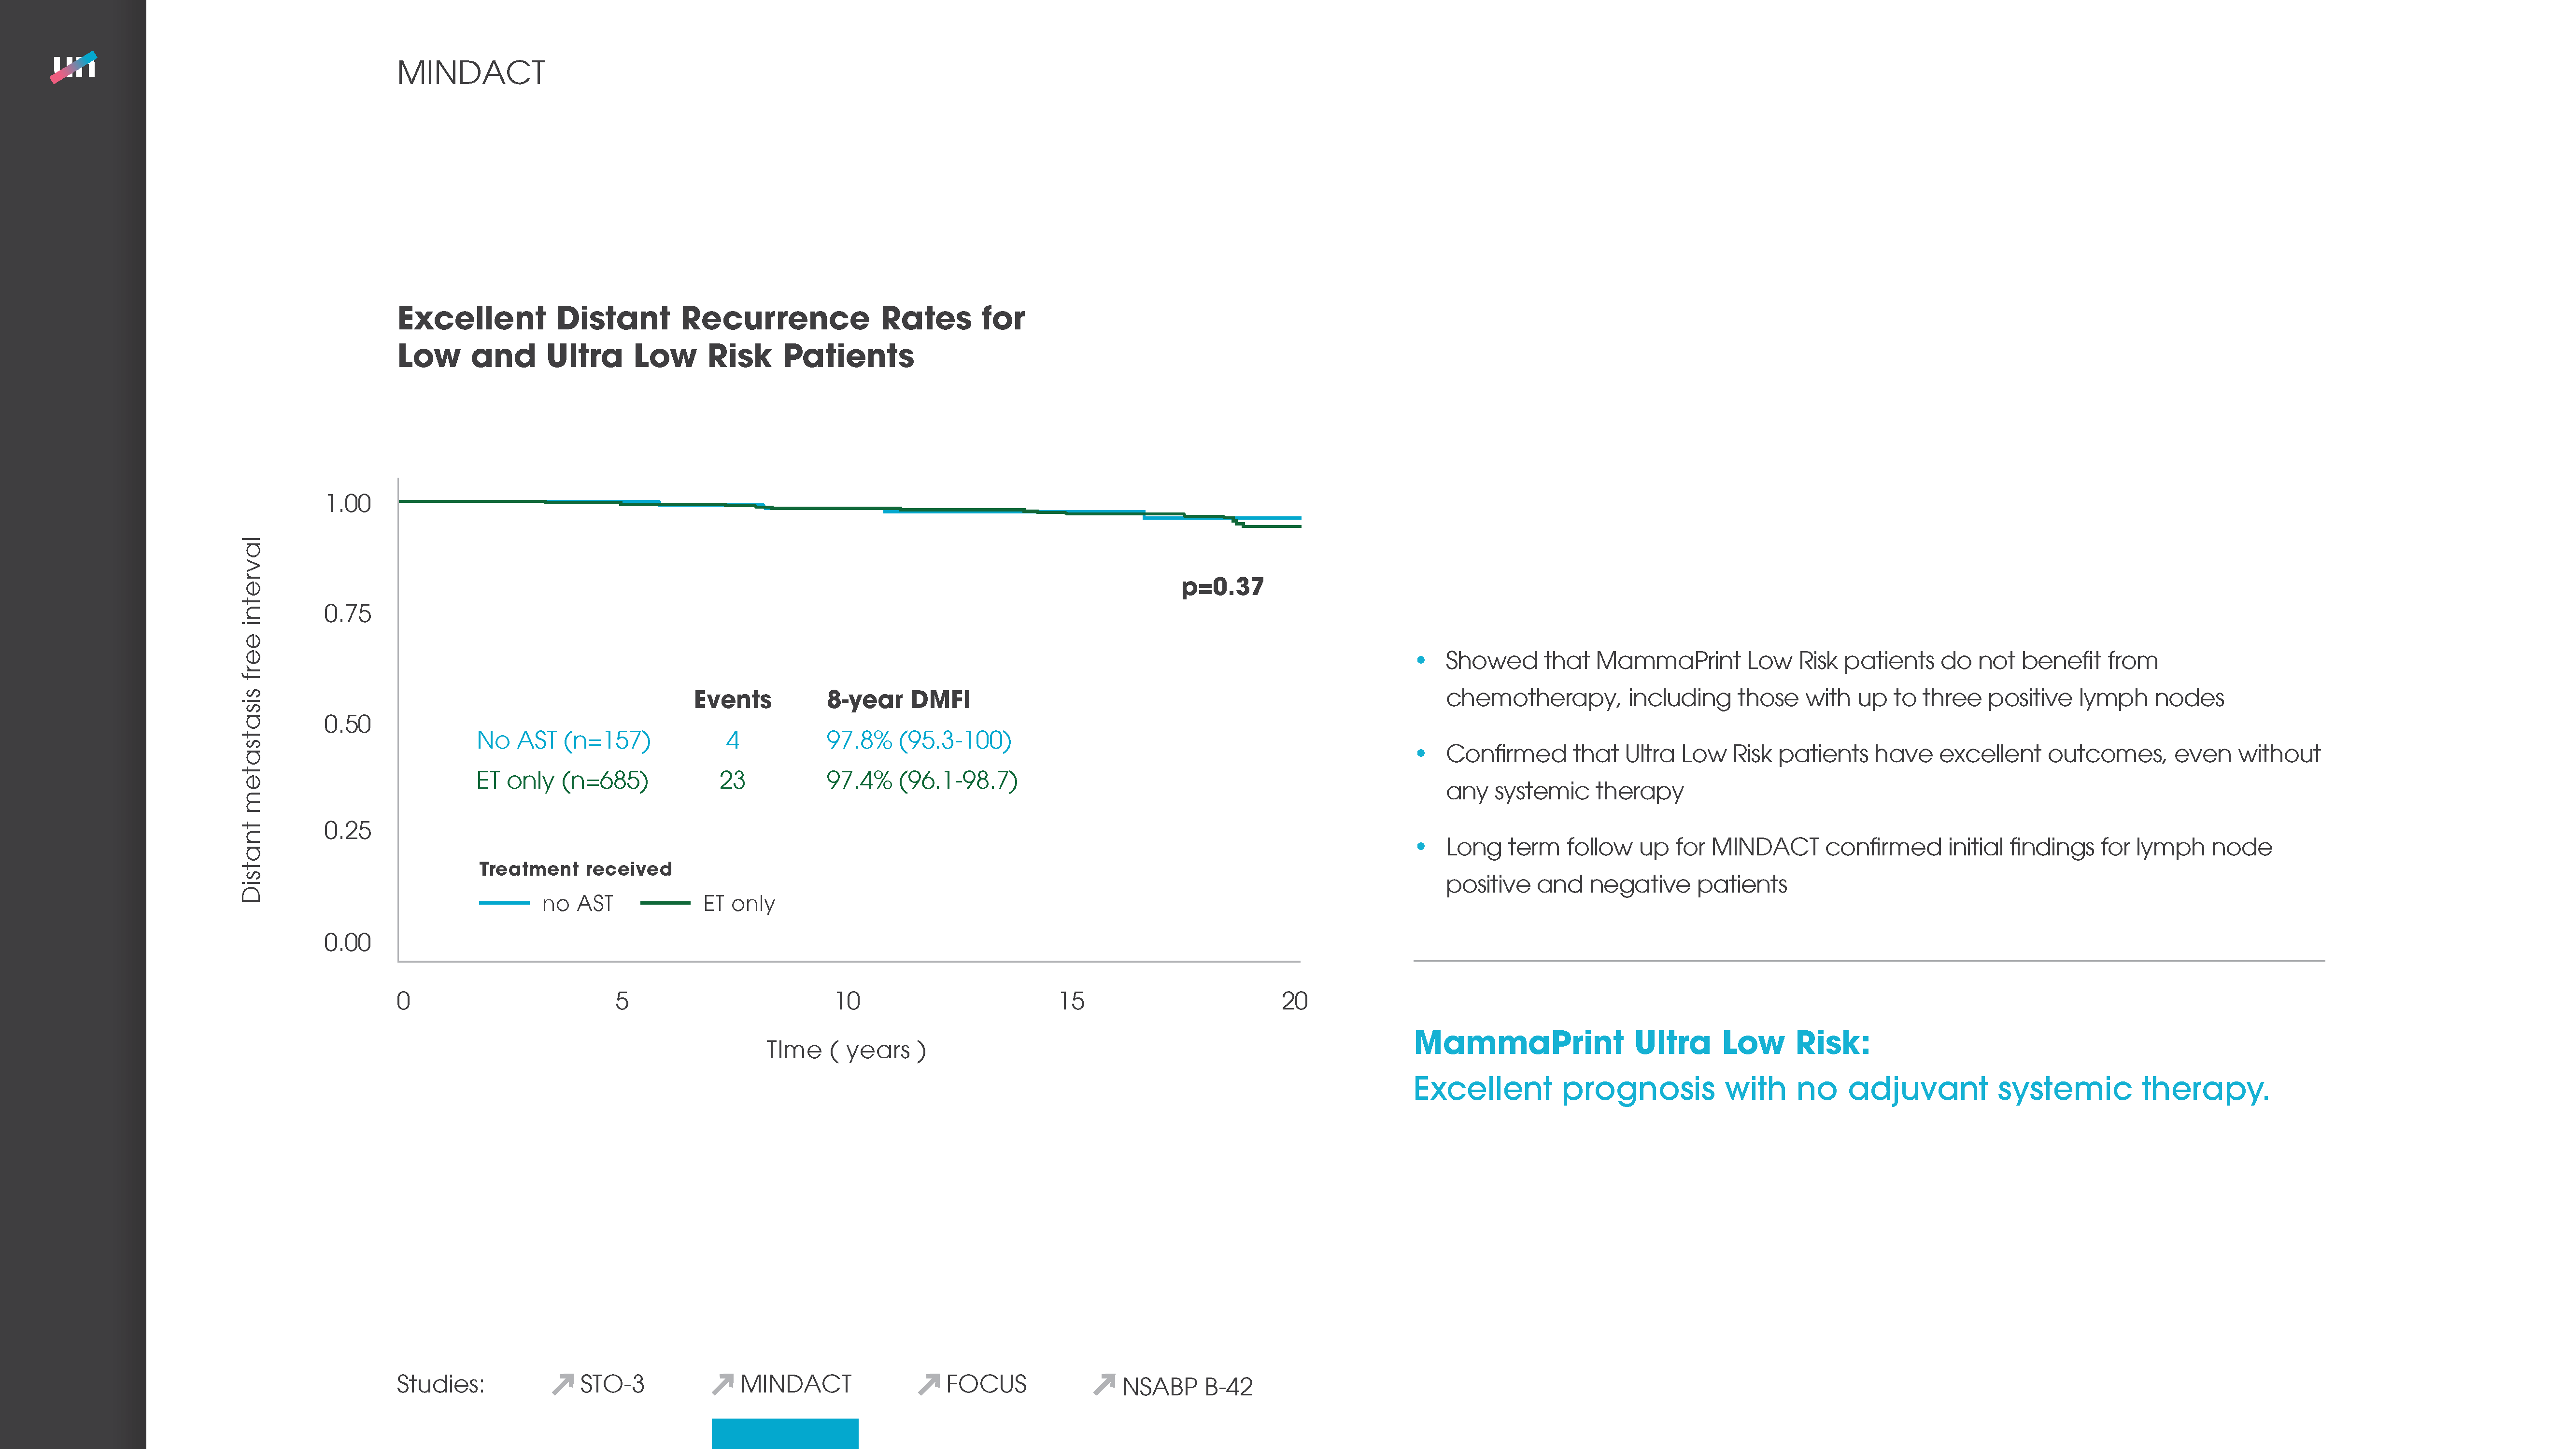Click the 'ET only (n=685)' table row label
Image resolution: width=2576 pixels, height=1449 pixels.
pos(562,780)
